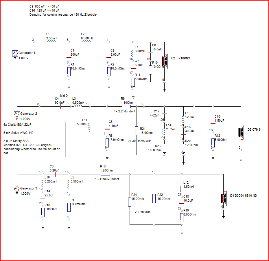Select capacitor C4 90.0uF symbol
The image size is (269, 261).
(x=60, y=107)
